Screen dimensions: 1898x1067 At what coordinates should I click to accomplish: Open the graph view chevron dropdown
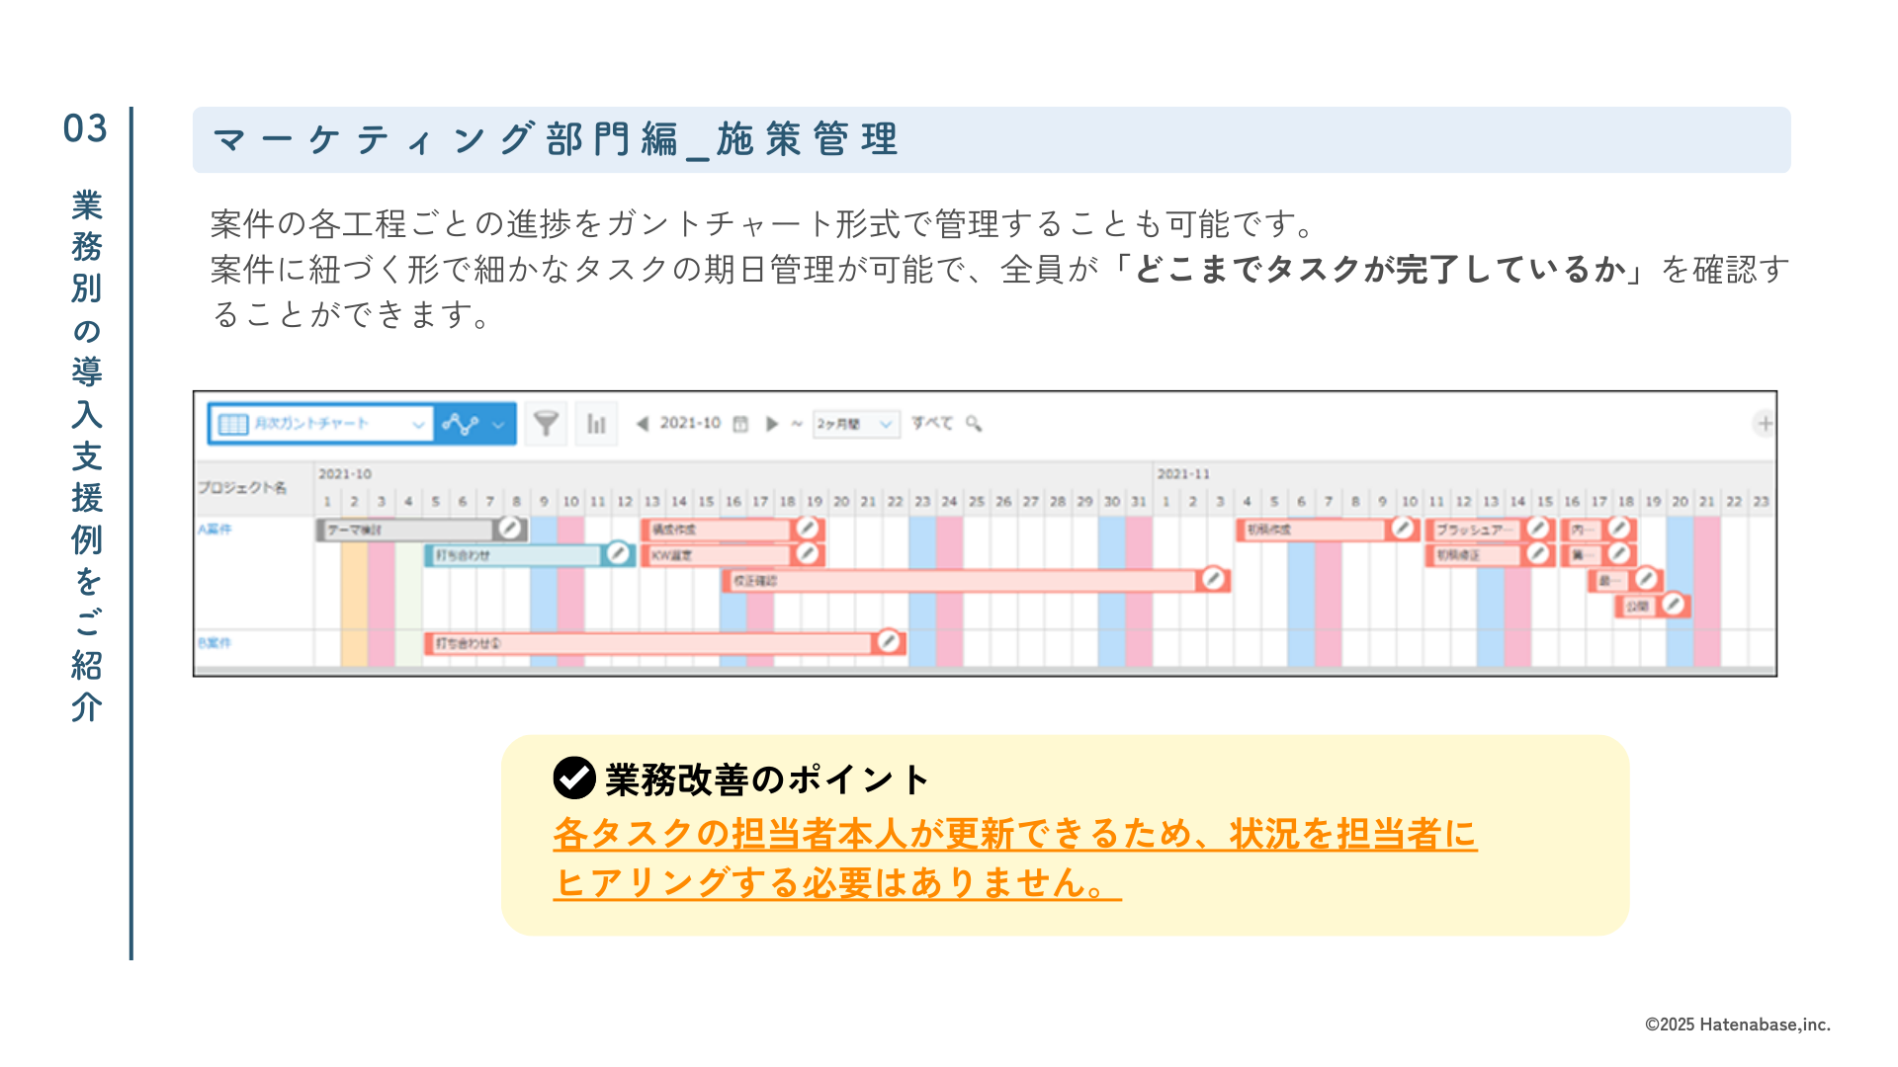[498, 425]
